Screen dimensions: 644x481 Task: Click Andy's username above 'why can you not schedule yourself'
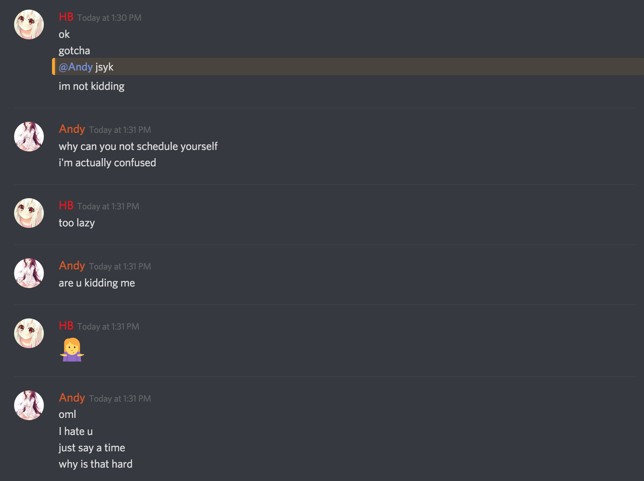(72, 129)
